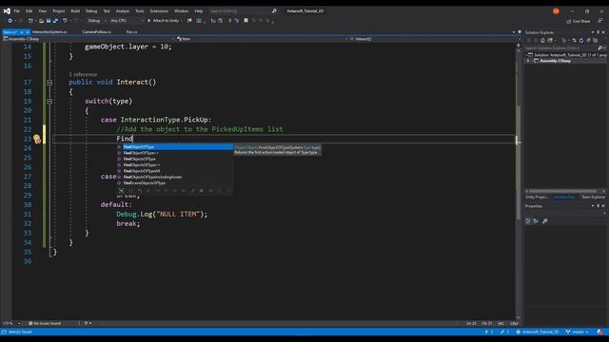Open the Assembly-CSharp project dropdown in navigation bar

88,39
